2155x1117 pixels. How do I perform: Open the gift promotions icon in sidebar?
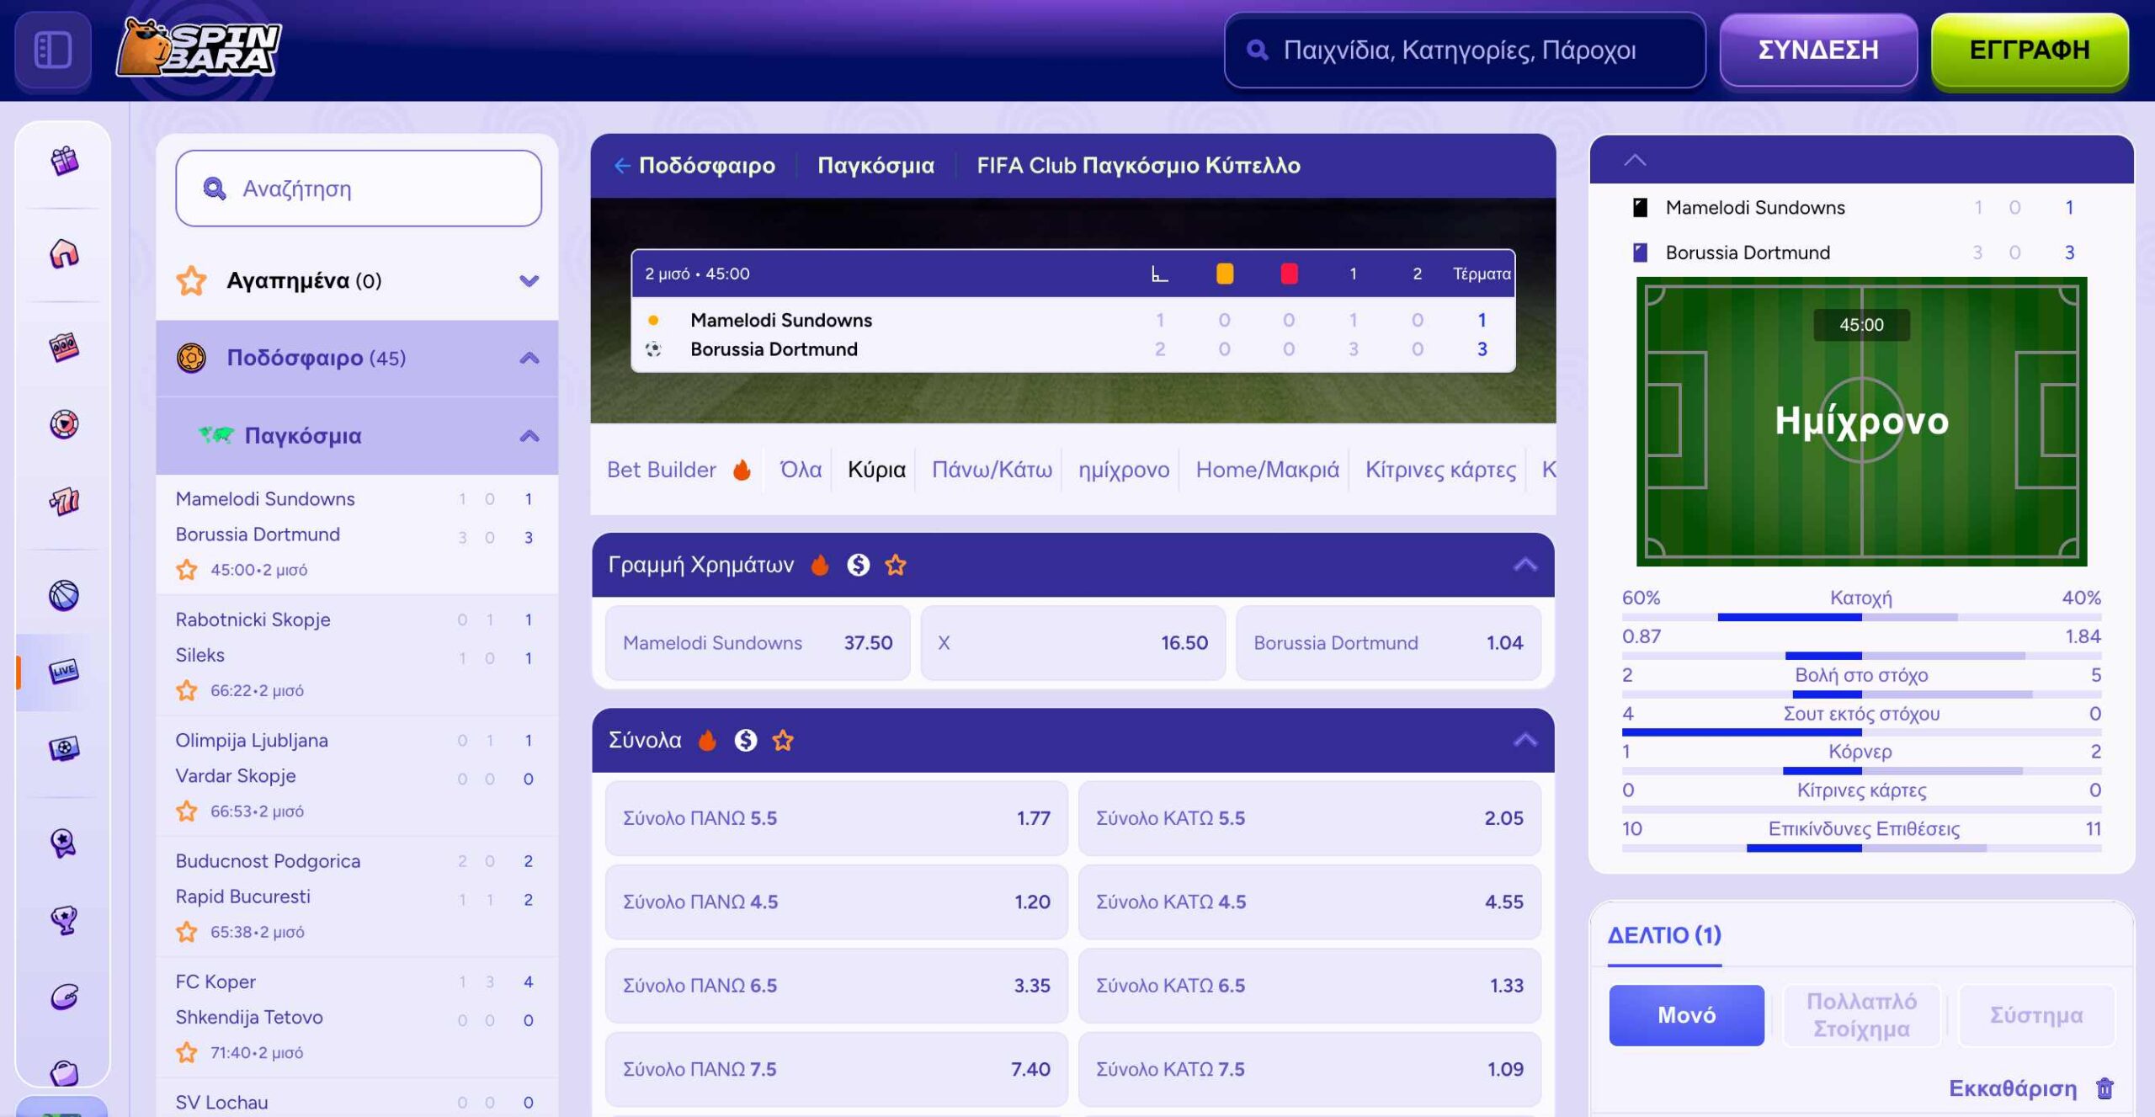click(x=64, y=160)
